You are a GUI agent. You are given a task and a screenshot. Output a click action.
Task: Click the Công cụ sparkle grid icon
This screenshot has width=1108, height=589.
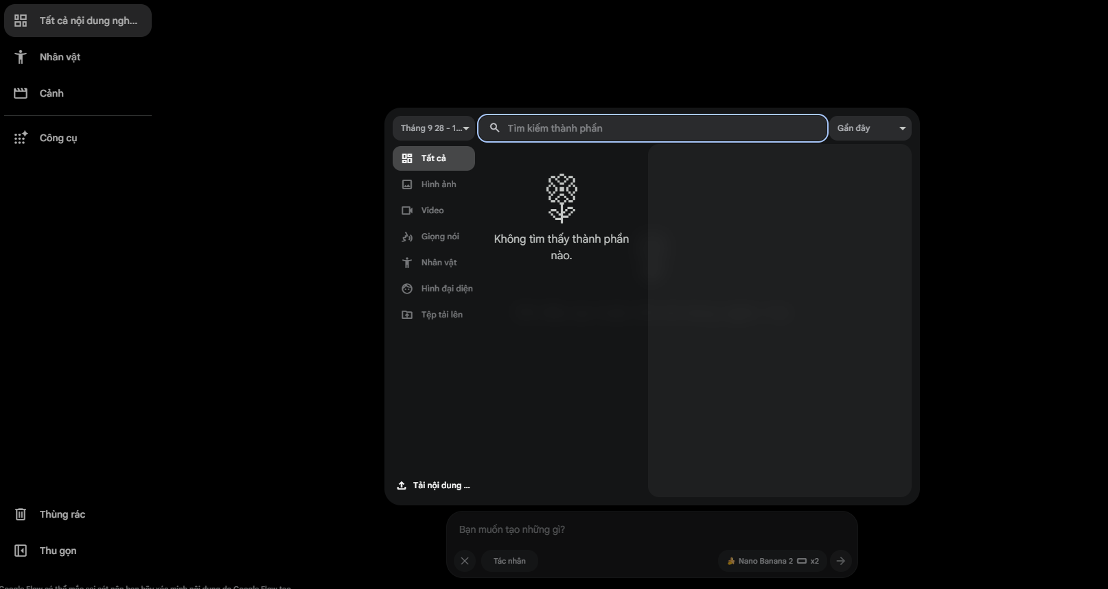click(21, 138)
